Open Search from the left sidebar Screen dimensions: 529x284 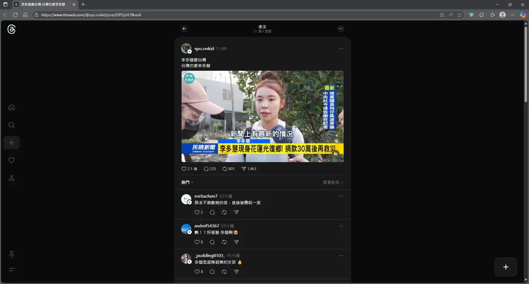click(12, 125)
